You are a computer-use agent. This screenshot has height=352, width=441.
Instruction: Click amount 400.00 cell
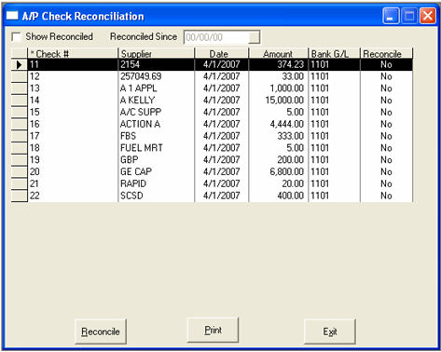(x=279, y=196)
